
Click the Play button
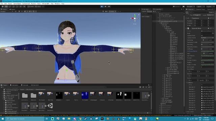click(102, 6)
